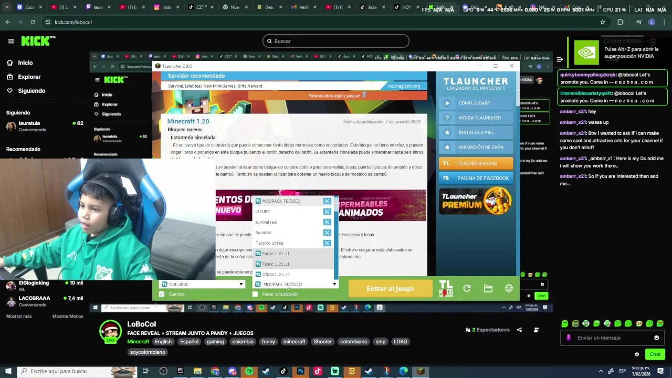Click the English tag

pos(163,342)
